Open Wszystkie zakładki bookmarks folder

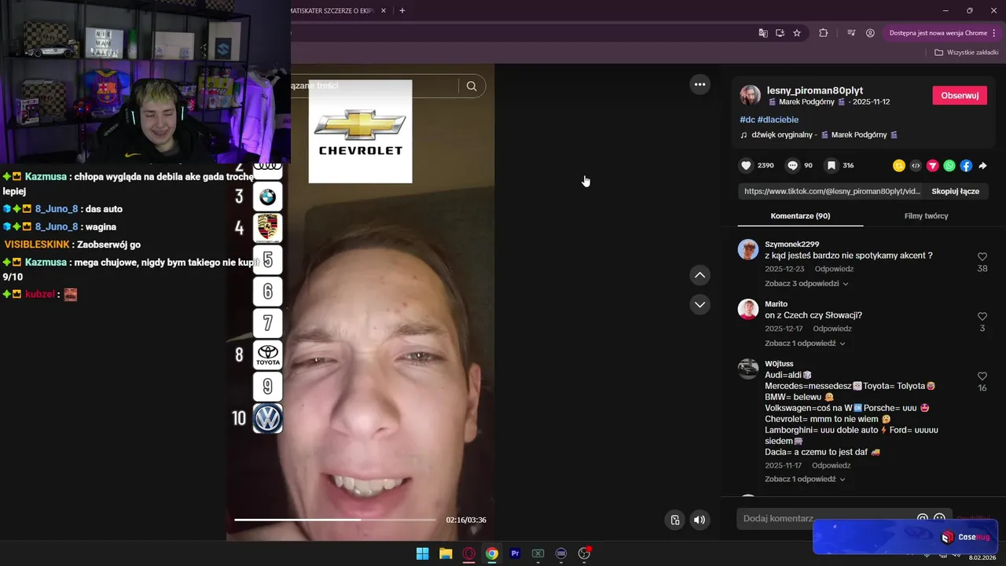967,53
